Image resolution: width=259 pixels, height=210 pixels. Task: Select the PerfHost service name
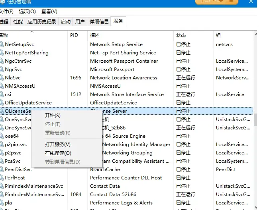(x=15, y=178)
